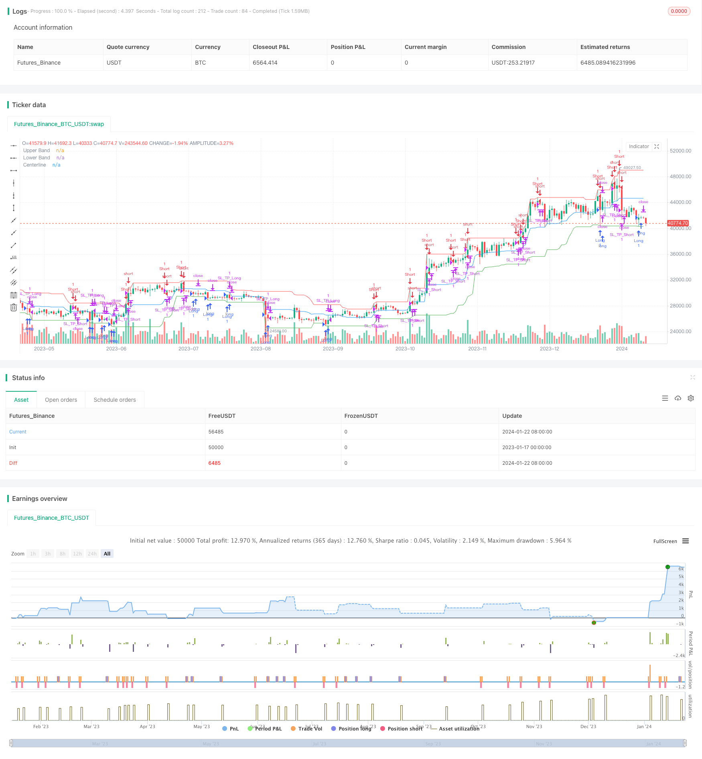This screenshot has width=702, height=759.
Task: Click the Diff row label in asset table
Action: (13, 463)
